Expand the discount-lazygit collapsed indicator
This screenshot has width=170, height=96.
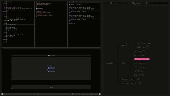coord(140,83)
